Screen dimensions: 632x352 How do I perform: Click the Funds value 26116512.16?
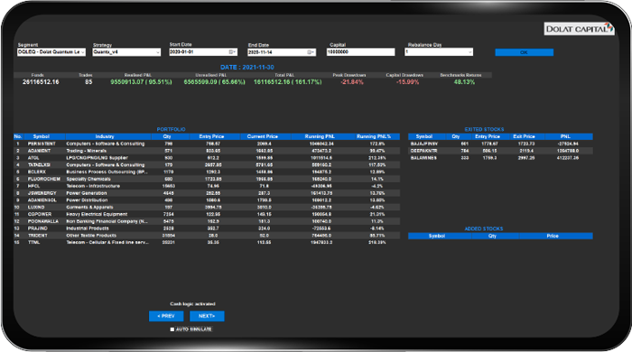tap(41, 82)
